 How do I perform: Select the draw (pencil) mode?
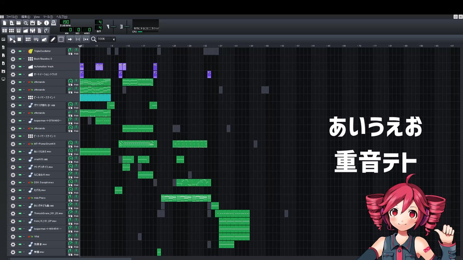click(53, 39)
